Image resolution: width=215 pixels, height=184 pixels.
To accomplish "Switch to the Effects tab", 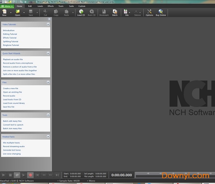I will [51, 6].
